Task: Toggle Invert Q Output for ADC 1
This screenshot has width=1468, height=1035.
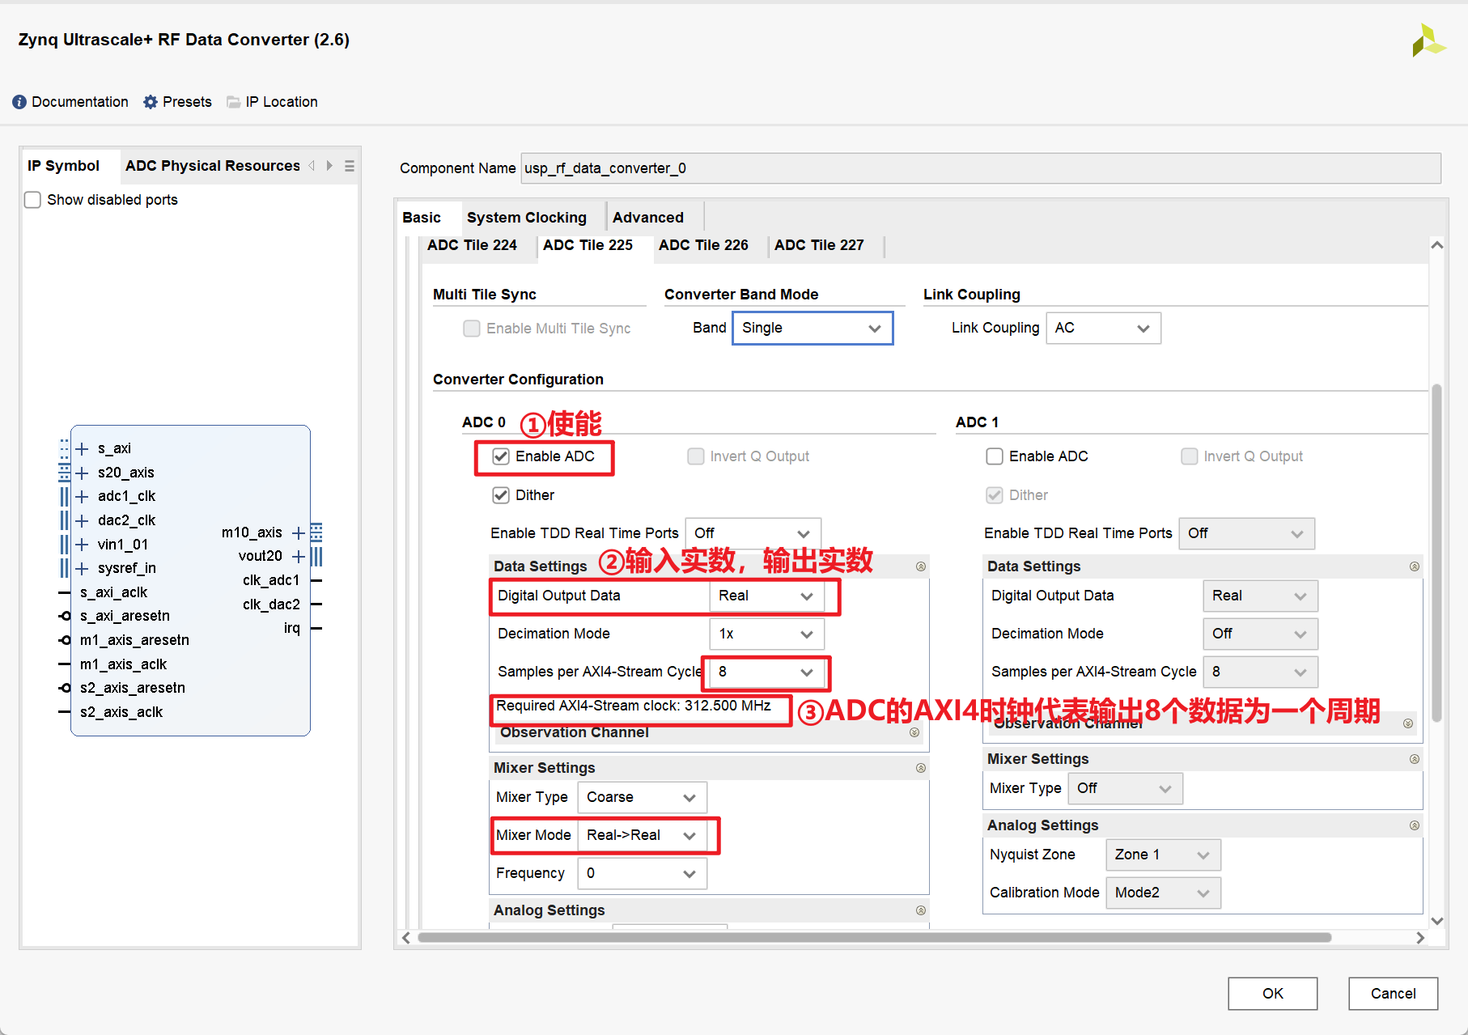Action: (x=1190, y=456)
